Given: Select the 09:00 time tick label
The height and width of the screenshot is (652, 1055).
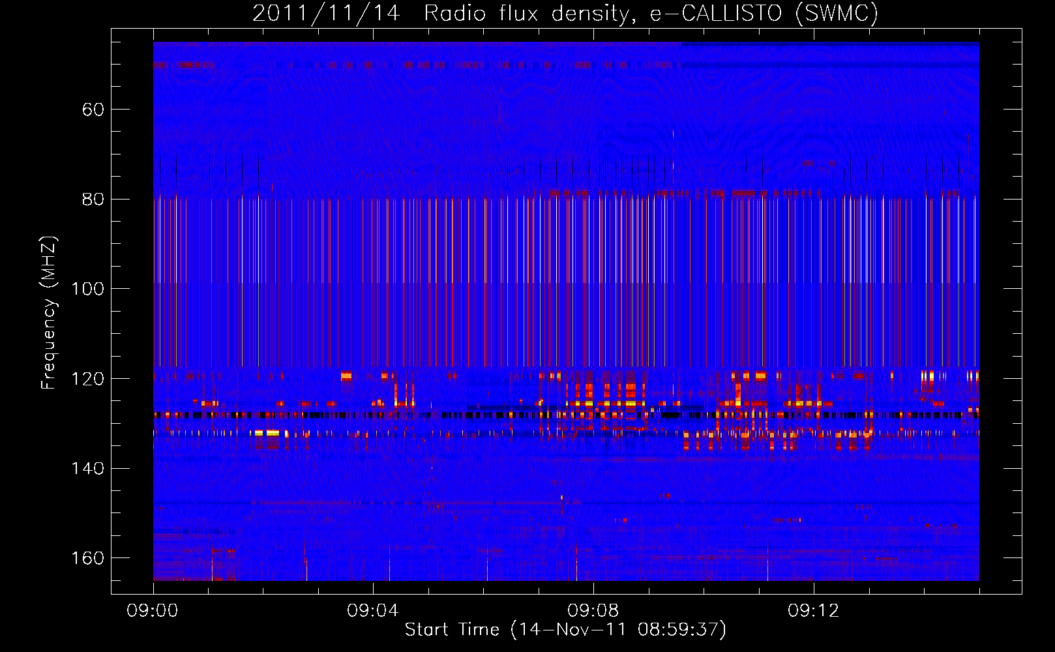Looking at the screenshot, I should coord(153,611).
